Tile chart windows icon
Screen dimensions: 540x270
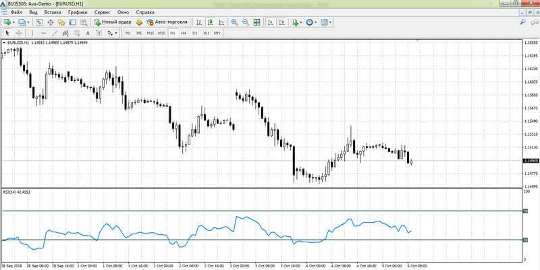[257, 22]
